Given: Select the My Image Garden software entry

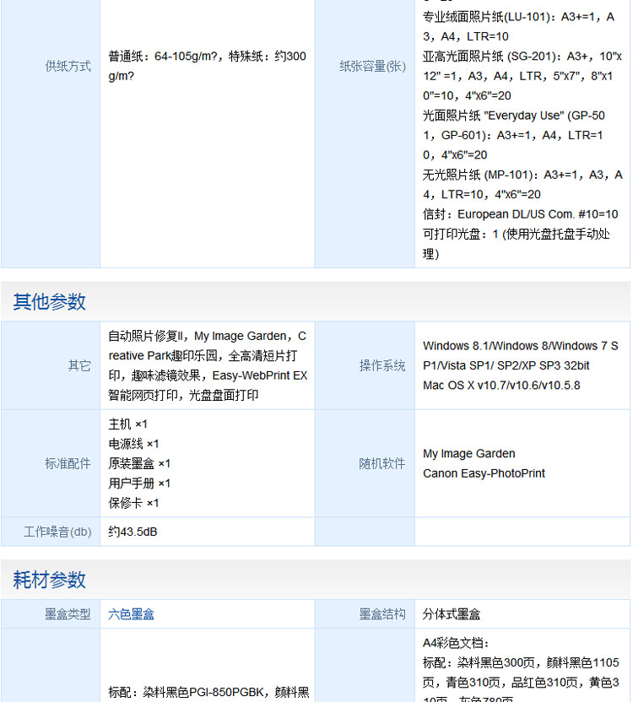Looking at the screenshot, I should (x=469, y=454).
